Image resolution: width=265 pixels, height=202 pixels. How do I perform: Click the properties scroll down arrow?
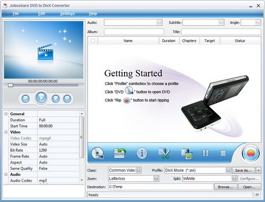tap(81, 180)
